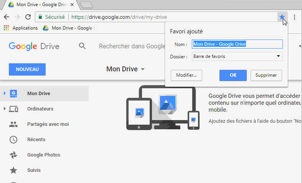
Task: Click the browser back arrow
Action: coord(7,17)
